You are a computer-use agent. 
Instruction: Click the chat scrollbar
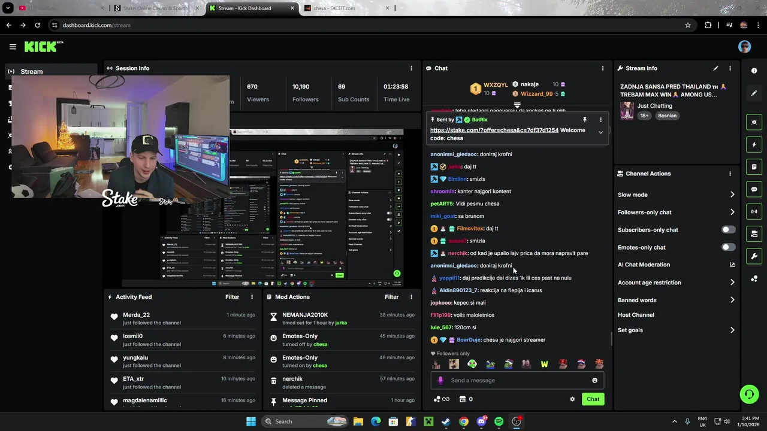[611, 339]
